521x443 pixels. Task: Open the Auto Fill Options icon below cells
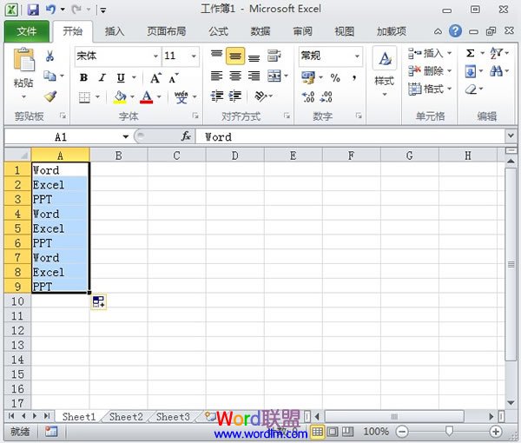point(98,301)
